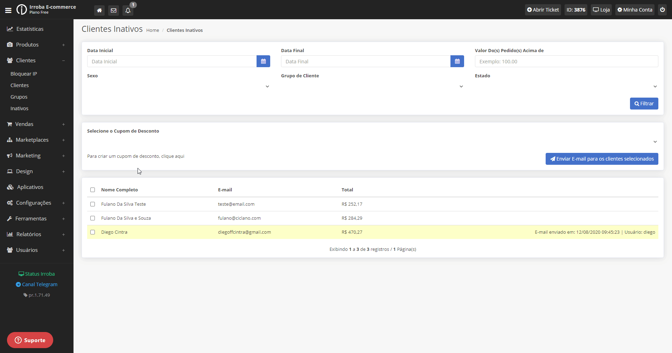
Task: Click the Total column header
Action: tap(347, 190)
